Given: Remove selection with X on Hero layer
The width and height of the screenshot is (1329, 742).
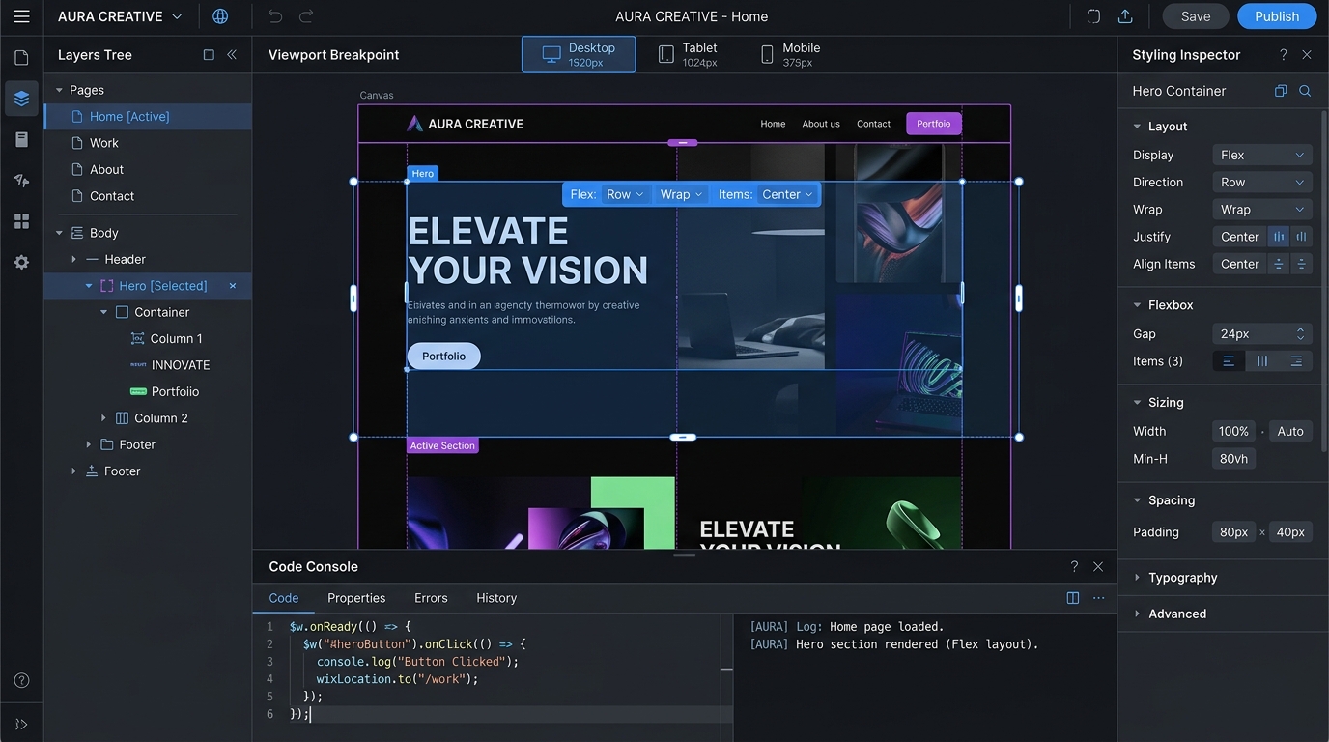Looking at the screenshot, I should [x=233, y=286].
